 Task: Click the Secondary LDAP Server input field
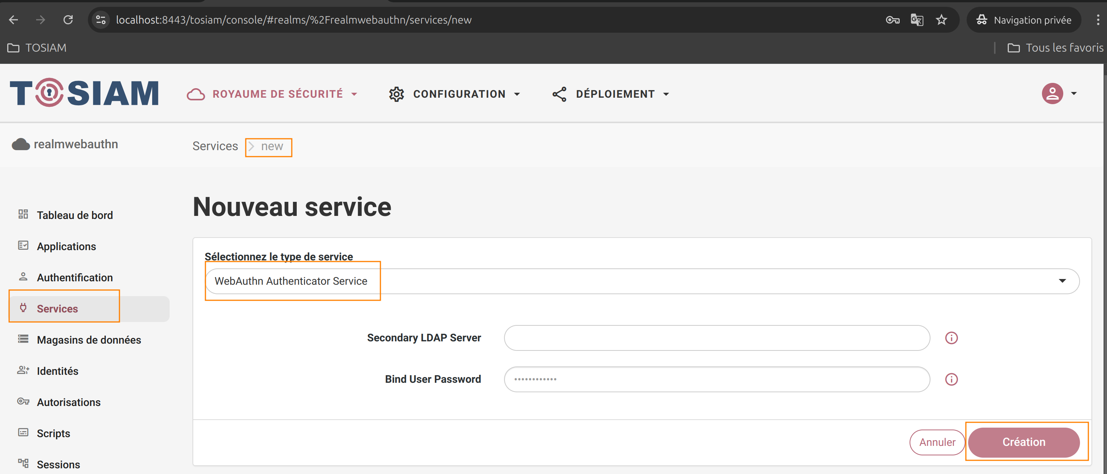(x=717, y=338)
